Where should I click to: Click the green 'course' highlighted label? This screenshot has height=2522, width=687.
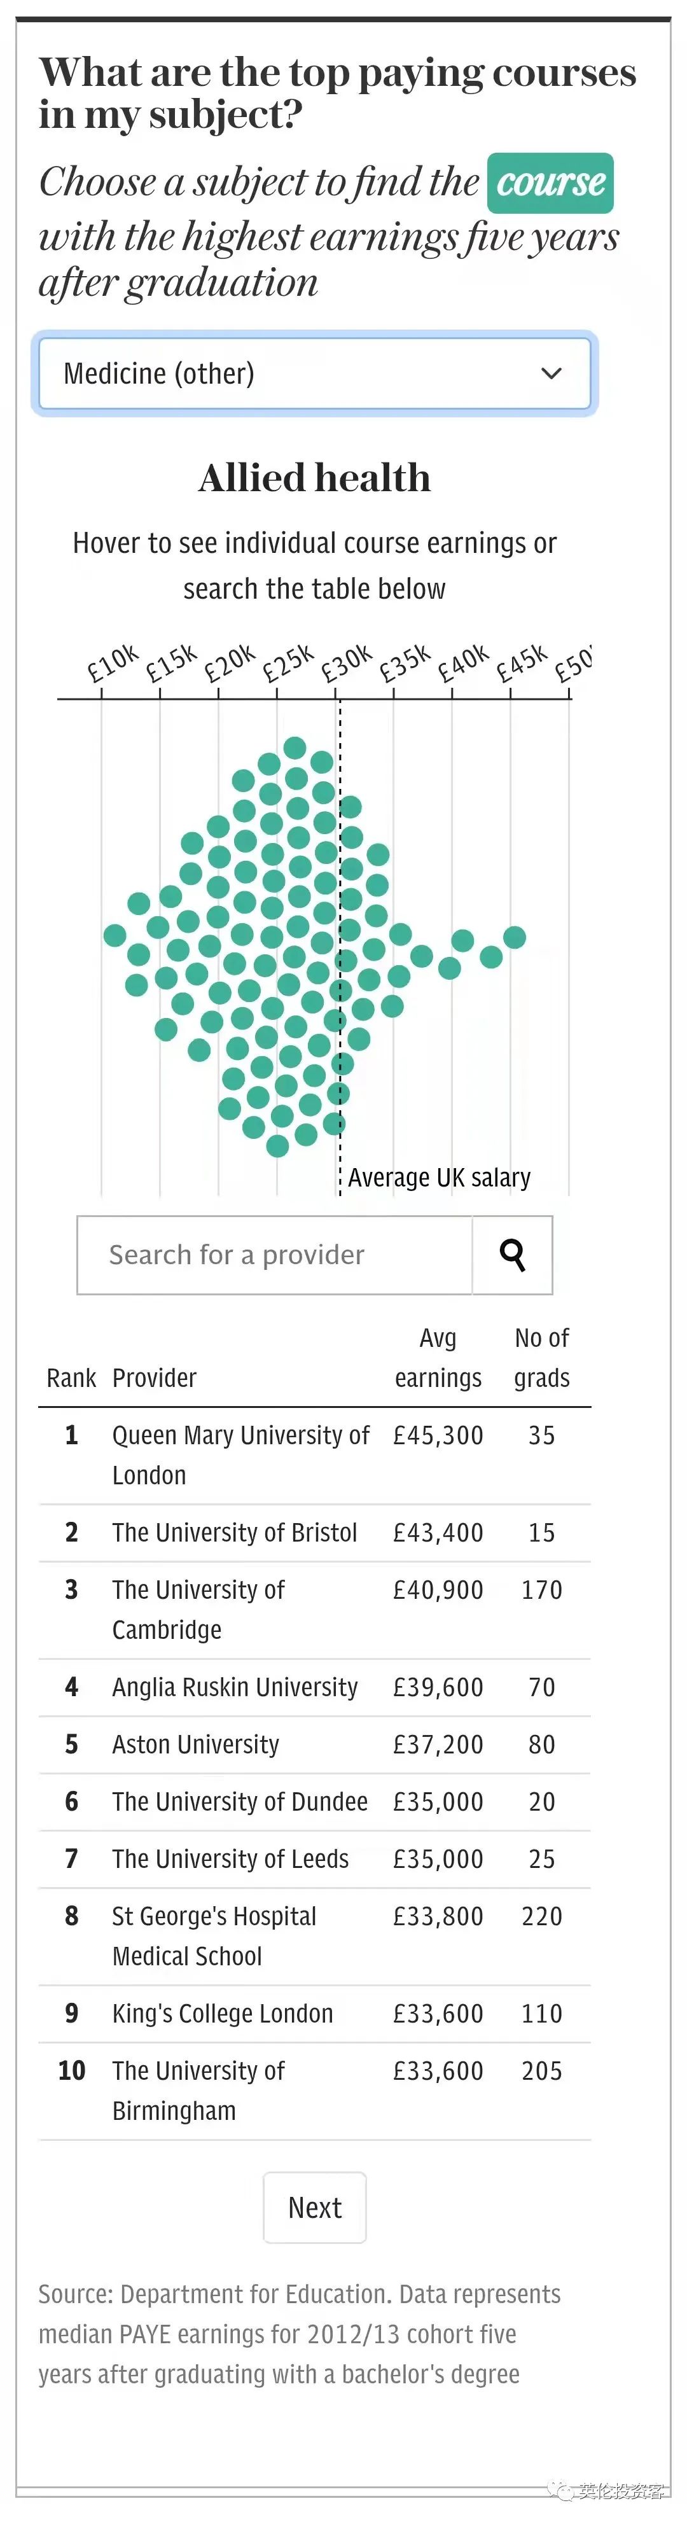[550, 182]
